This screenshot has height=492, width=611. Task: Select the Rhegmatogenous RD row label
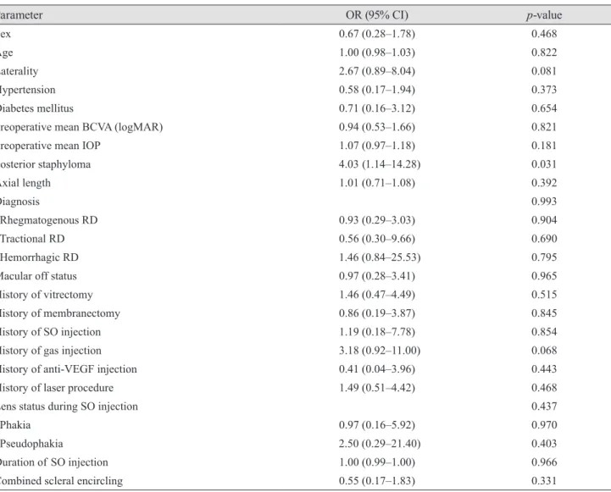(x=48, y=220)
